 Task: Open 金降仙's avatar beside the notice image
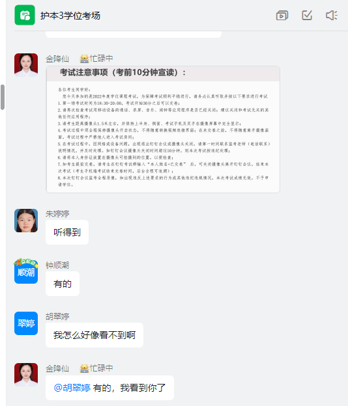click(26, 65)
